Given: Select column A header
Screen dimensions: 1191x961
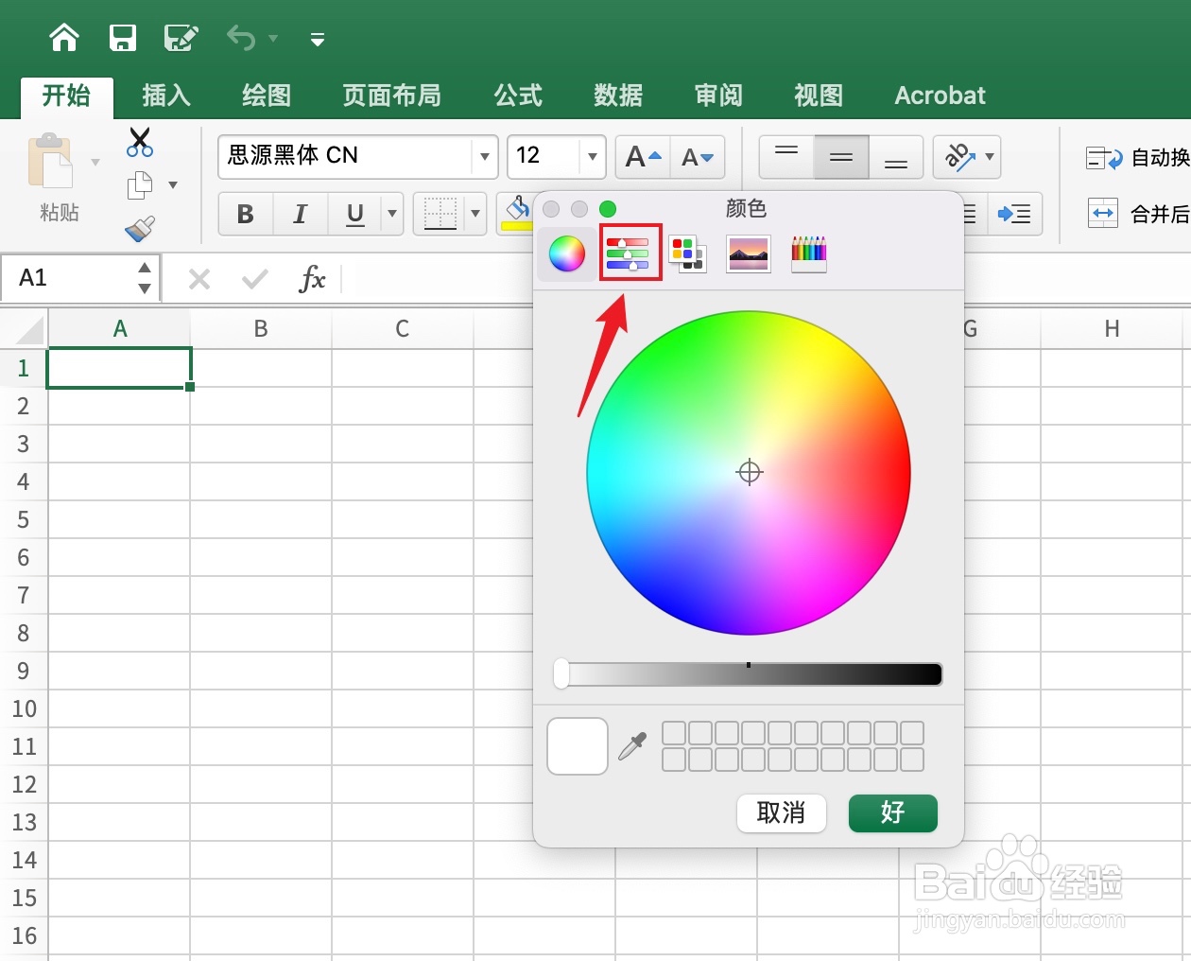Looking at the screenshot, I should [x=120, y=329].
